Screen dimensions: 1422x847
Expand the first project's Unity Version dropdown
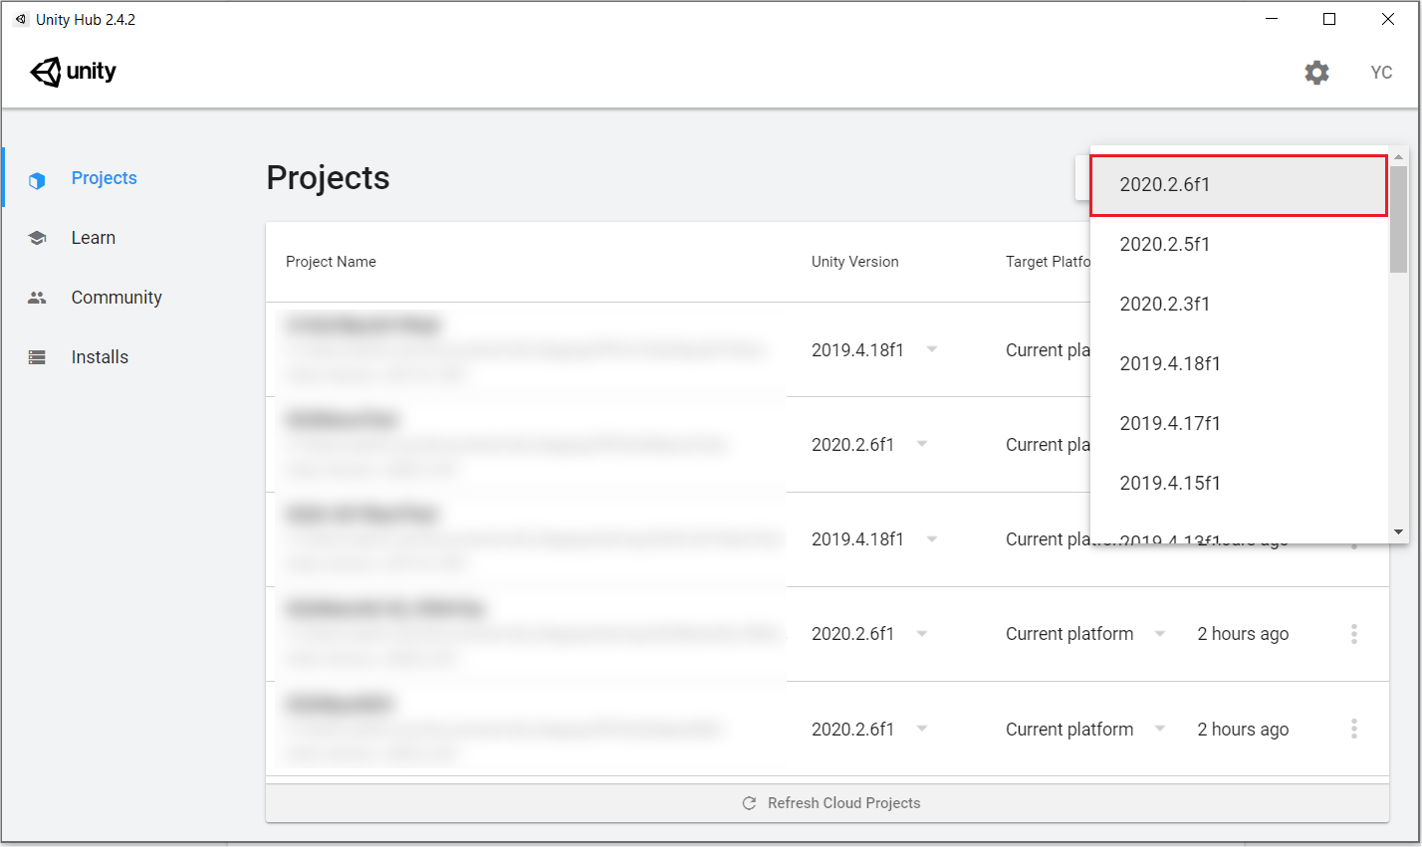(x=931, y=349)
